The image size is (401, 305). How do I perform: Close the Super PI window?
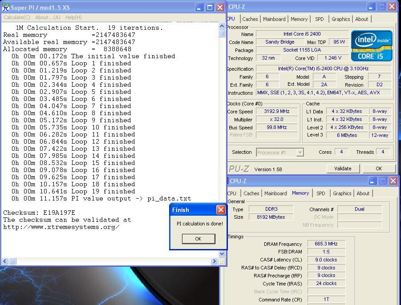coord(220,8)
